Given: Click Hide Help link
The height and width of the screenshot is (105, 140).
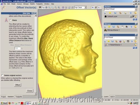Looking at the screenshot, I should coord(26,13).
